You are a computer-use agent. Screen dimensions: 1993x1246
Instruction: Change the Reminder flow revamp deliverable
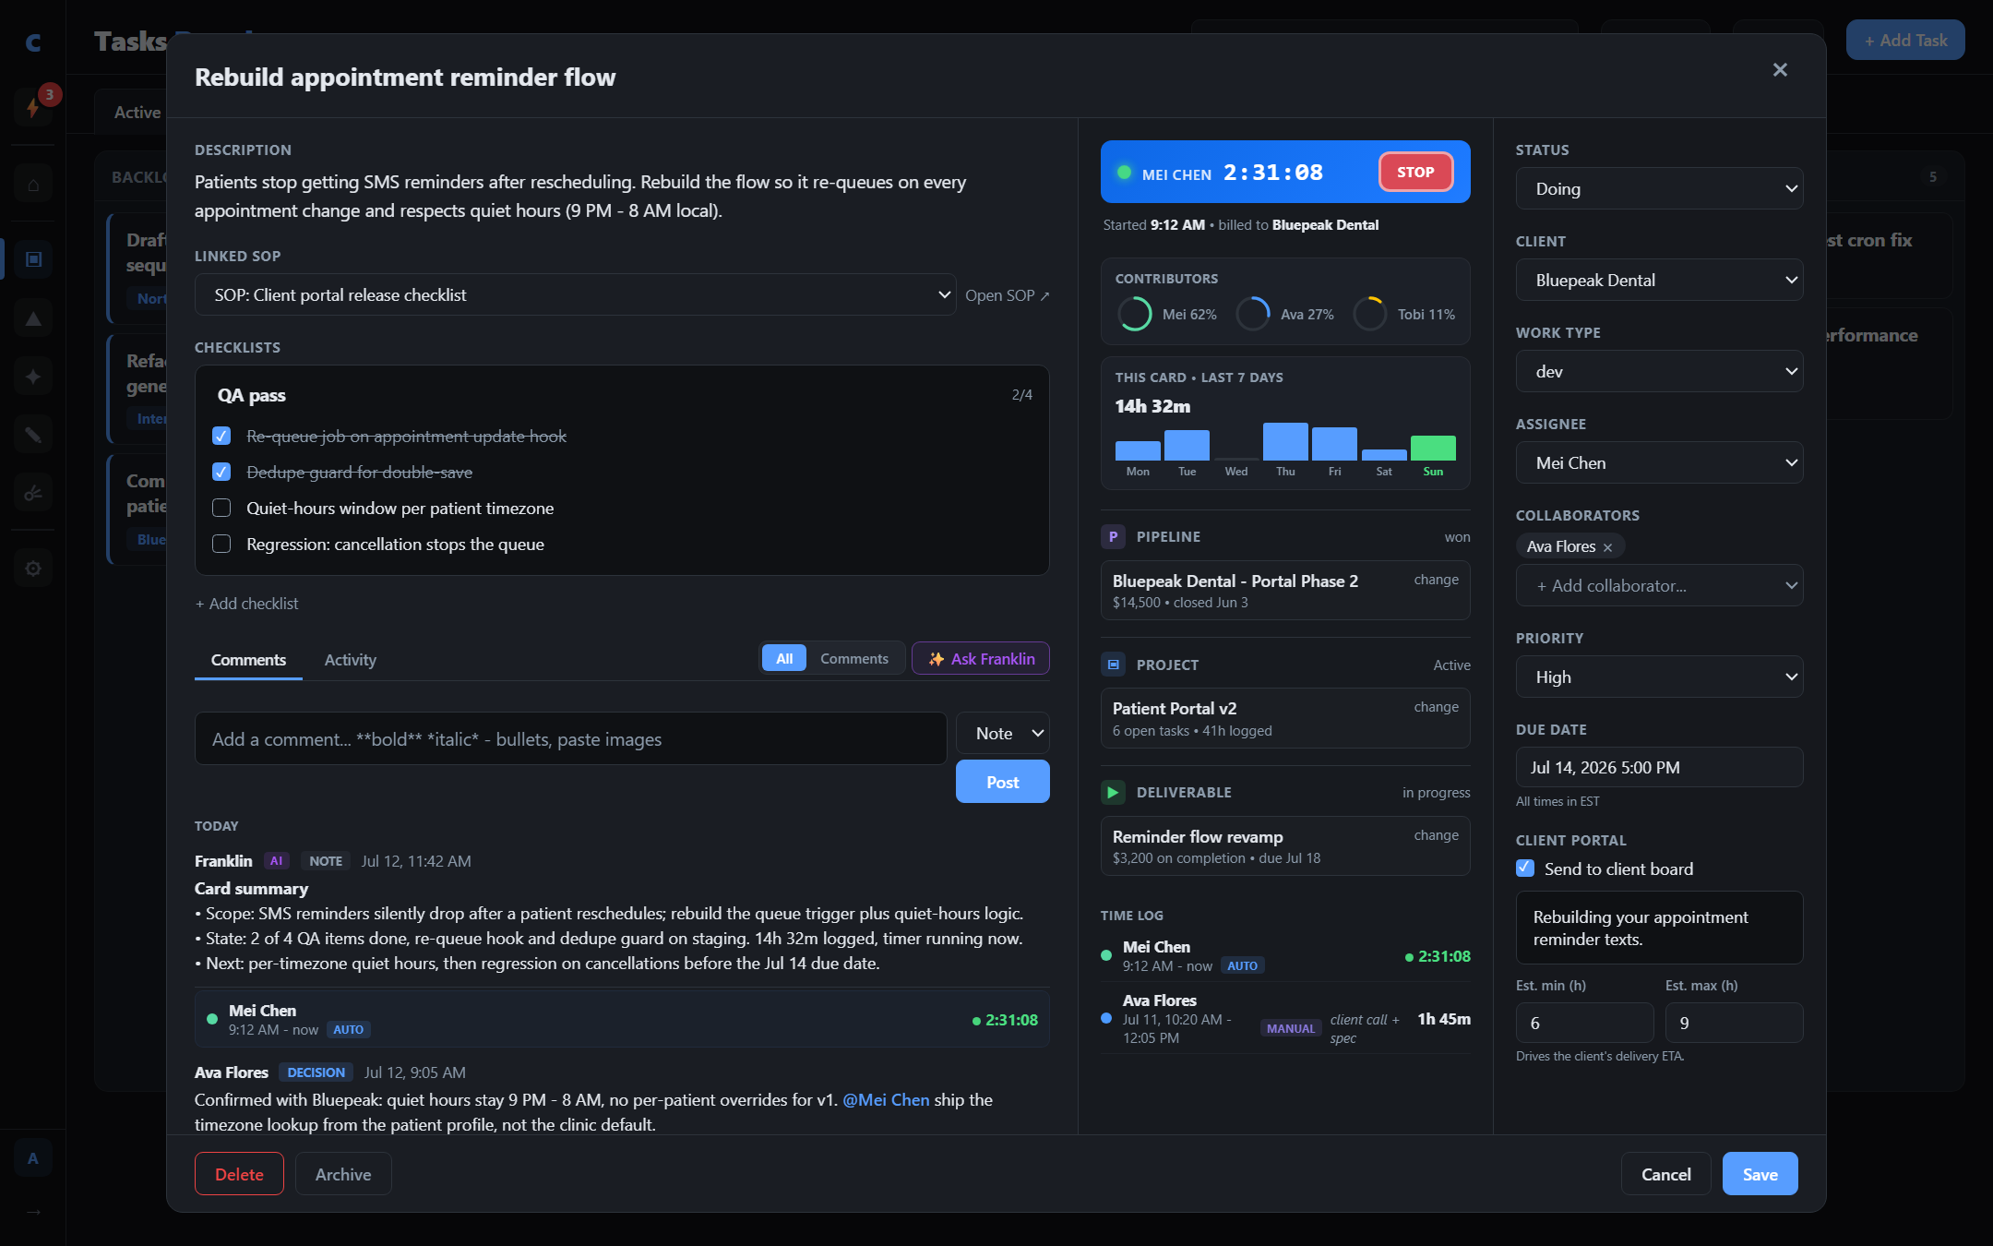coord(1436,835)
